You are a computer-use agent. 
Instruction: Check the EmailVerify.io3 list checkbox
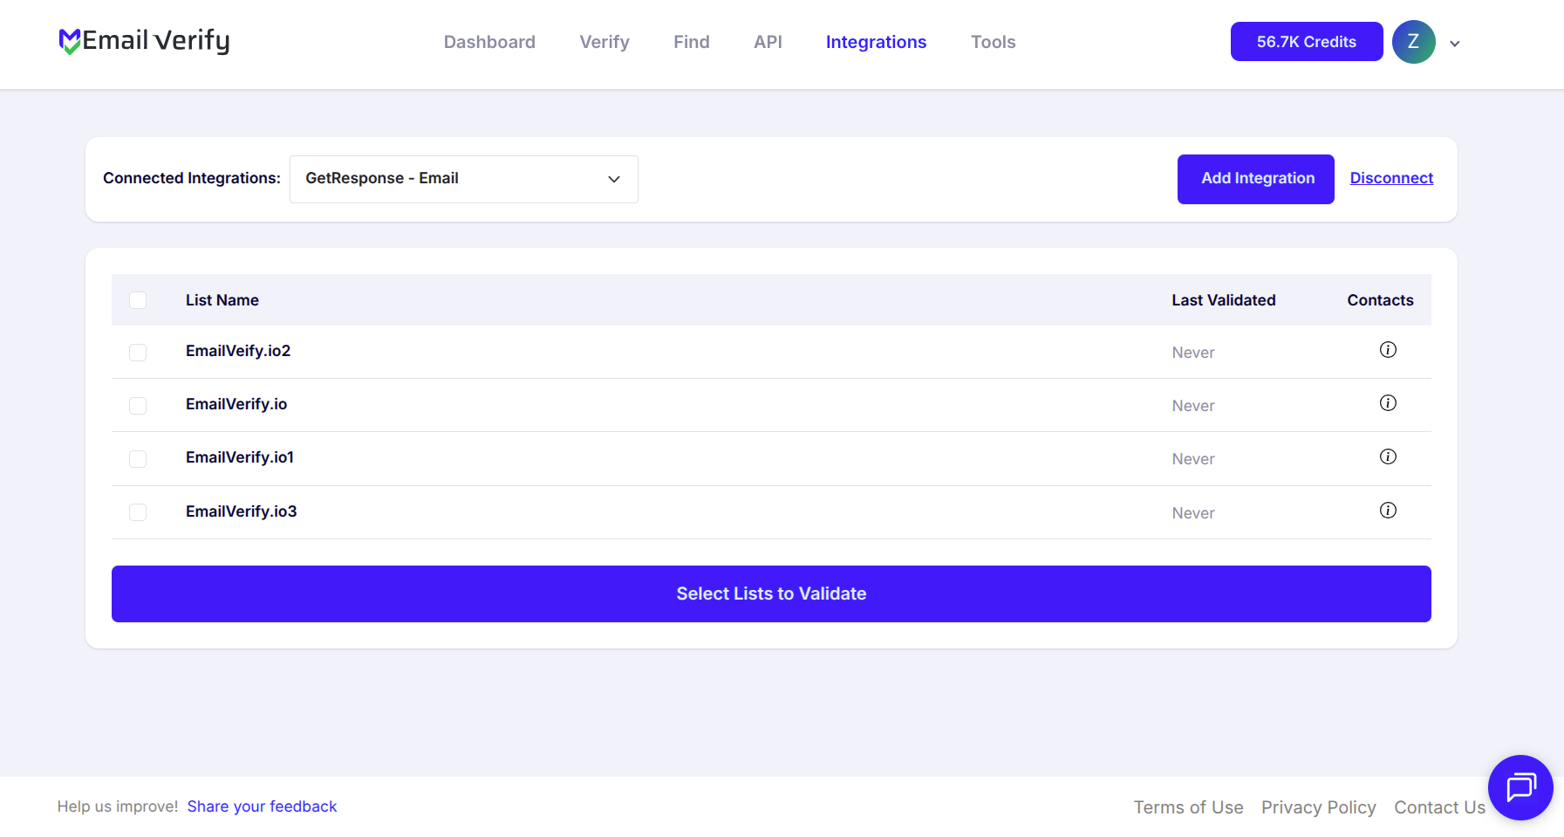tap(138, 512)
